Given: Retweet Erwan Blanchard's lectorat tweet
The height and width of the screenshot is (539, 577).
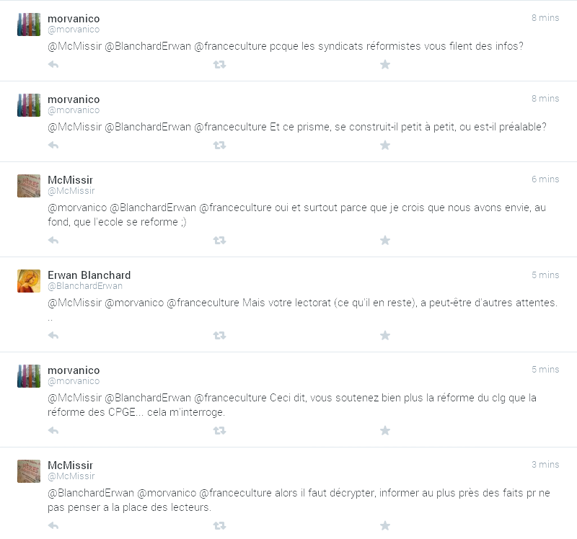Looking at the screenshot, I should coord(219,335).
